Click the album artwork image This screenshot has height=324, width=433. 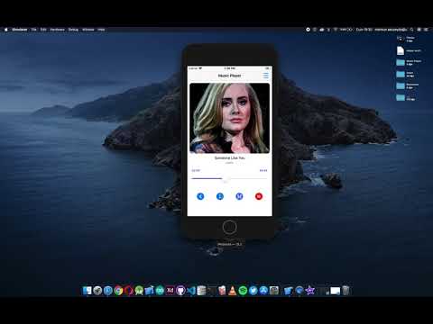[230, 118]
